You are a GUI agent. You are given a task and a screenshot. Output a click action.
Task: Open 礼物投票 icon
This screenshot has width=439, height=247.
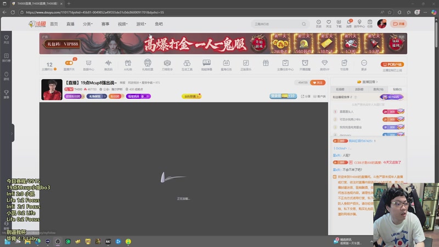click(x=148, y=65)
